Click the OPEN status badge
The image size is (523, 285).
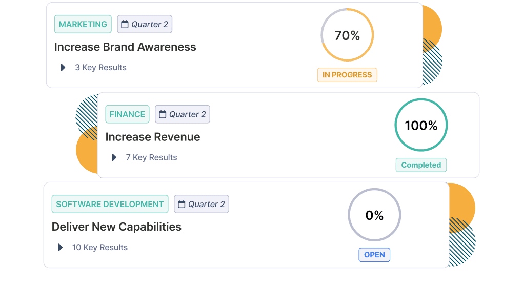pos(374,255)
